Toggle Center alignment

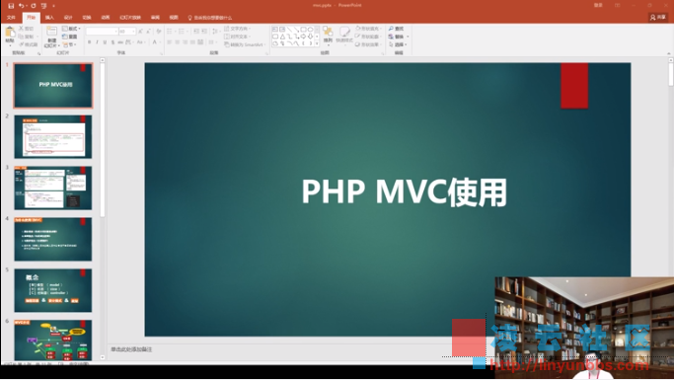coord(177,42)
